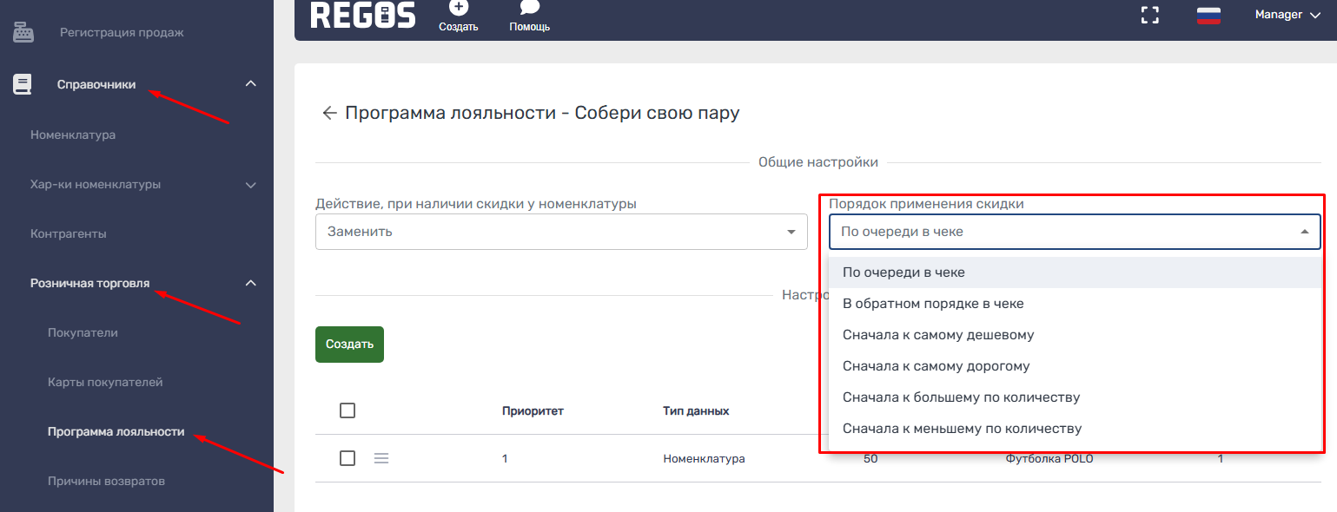The image size is (1337, 512).
Task: Check the select-all checkbox in table header
Action: 347,410
